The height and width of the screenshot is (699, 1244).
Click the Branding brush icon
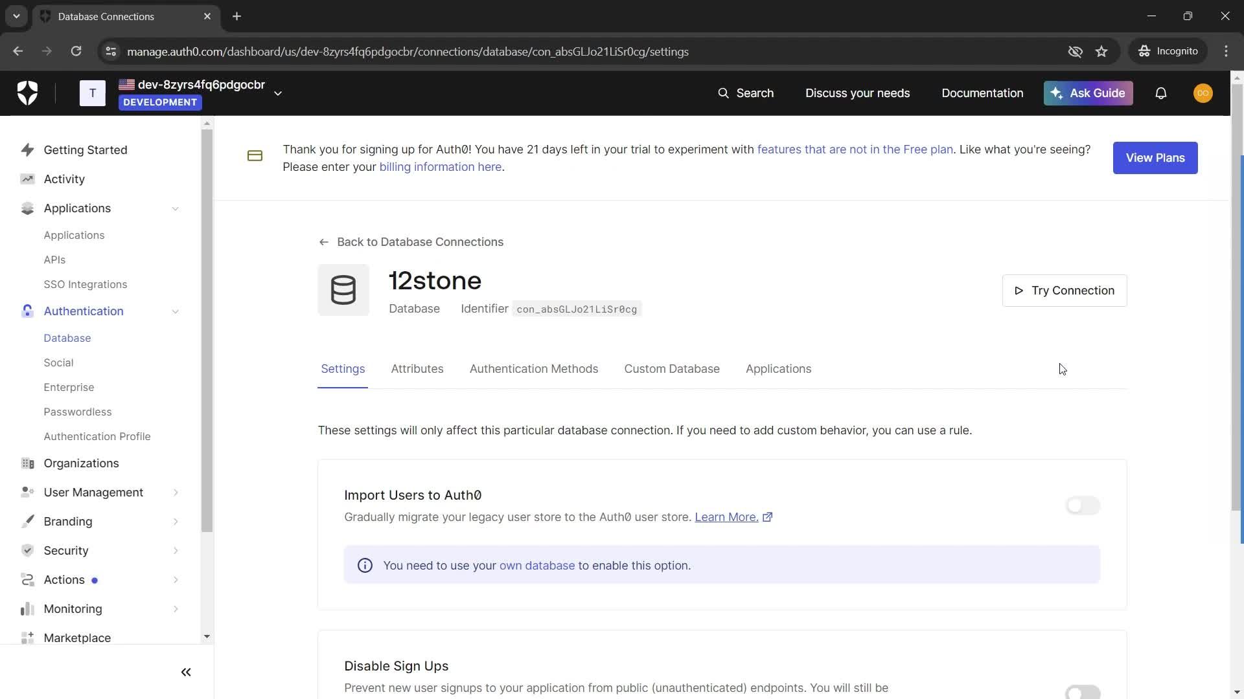(x=27, y=522)
